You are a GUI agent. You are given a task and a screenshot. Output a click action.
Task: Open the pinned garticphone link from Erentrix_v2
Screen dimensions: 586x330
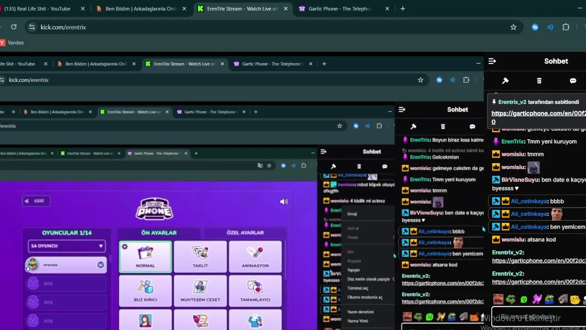[538, 117]
